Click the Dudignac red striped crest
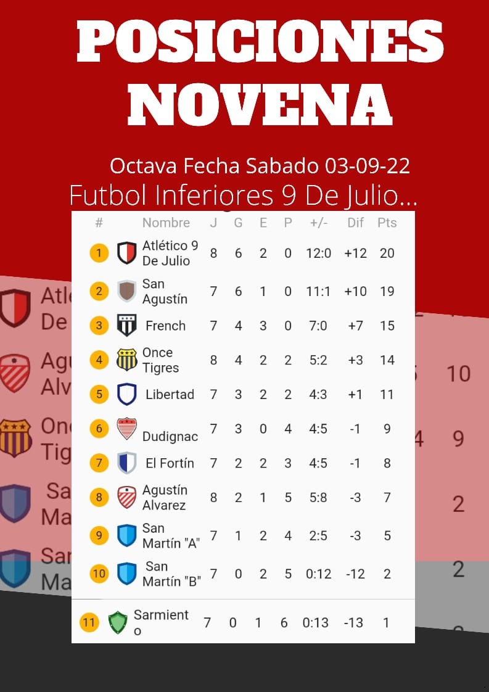The width and height of the screenshot is (489, 692). tap(126, 429)
